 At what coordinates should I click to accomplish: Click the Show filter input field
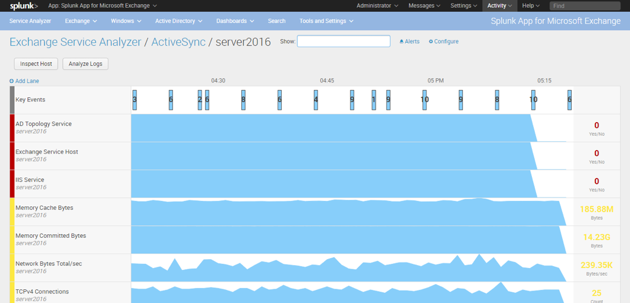click(344, 42)
